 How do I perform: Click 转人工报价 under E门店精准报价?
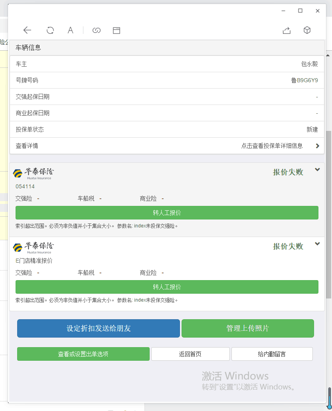point(167,287)
